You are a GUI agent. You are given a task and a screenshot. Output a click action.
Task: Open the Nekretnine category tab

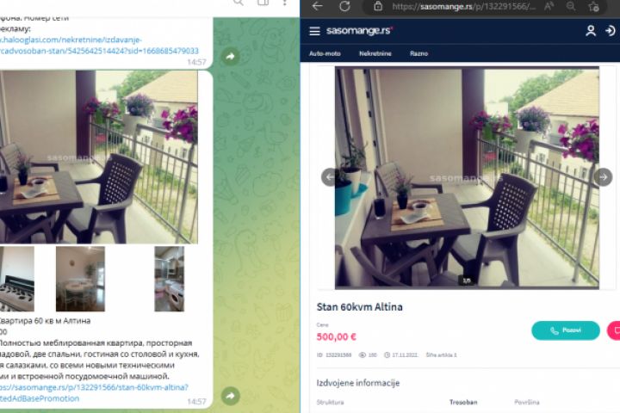coord(375,53)
